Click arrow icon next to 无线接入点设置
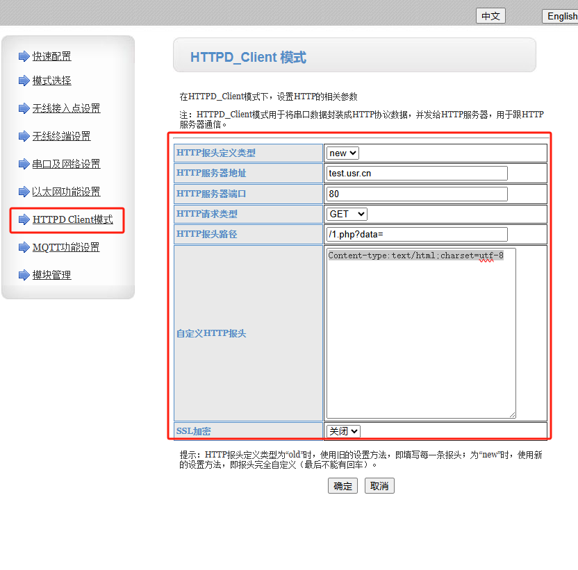 [24, 108]
